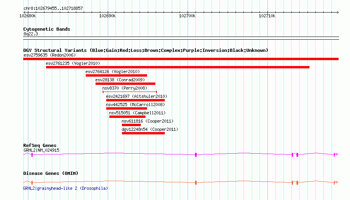Click the last orange OMIM exon at right end
350x200 pixels.
pos(334,183)
